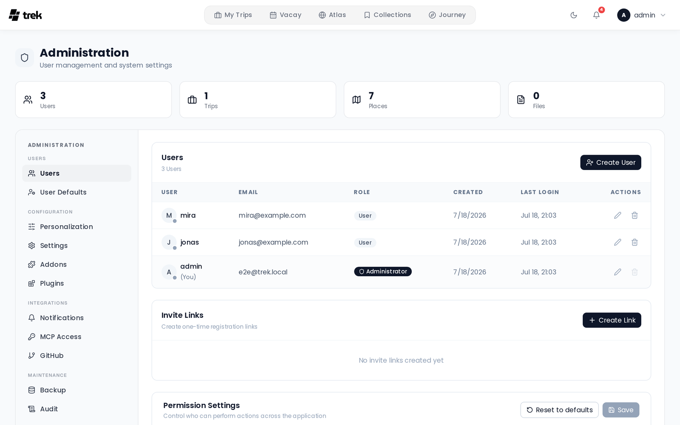Click disabled delete icon for admin
The height and width of the screenshot is (425, 680).
[635, 272]
